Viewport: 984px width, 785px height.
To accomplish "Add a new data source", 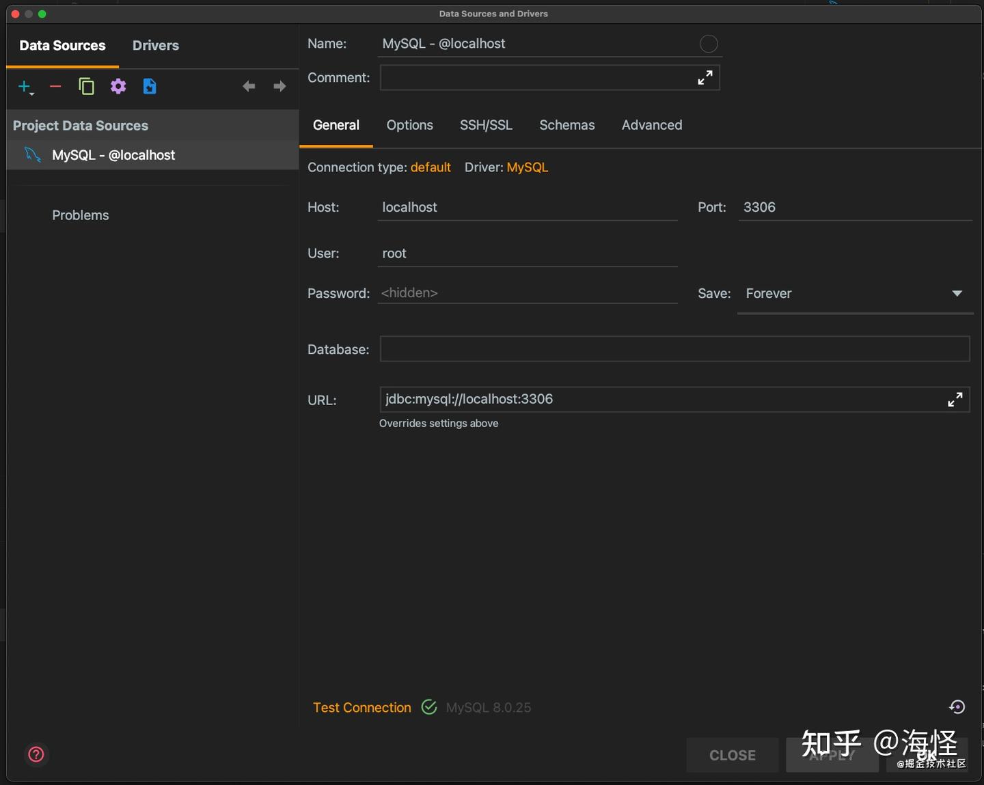I will tap(23, 87).
